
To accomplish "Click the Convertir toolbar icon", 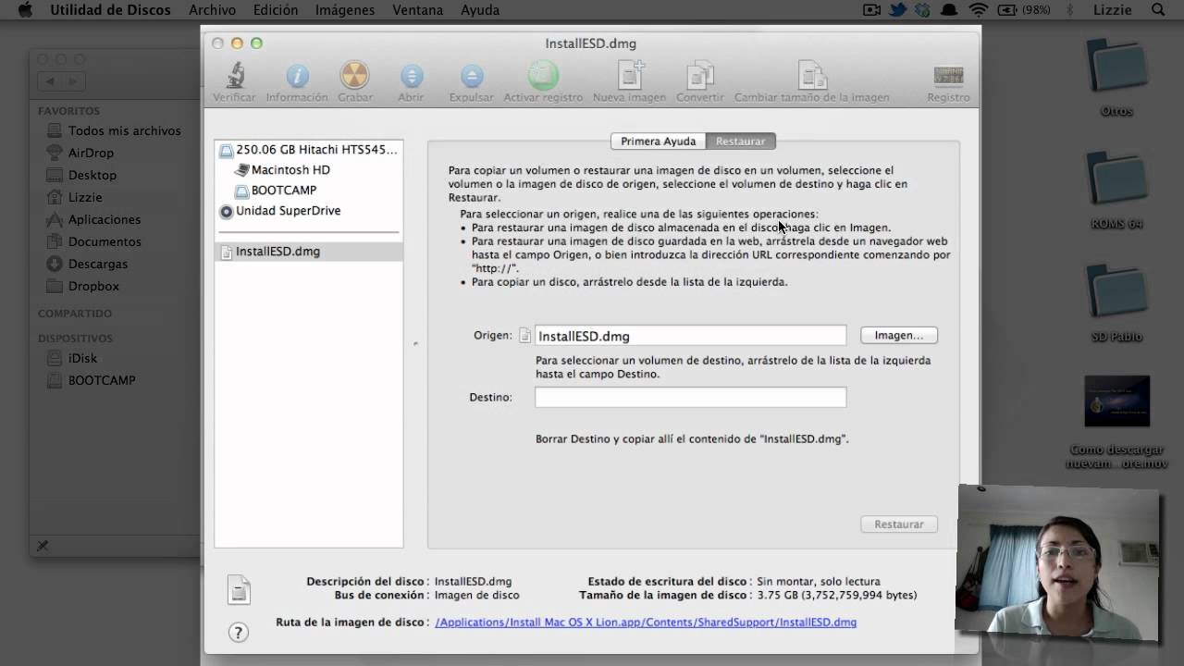I will (x=700, y=76).
